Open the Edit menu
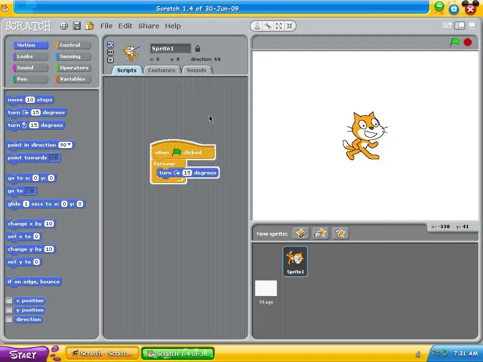This screenshot has width=483, height=362. 125,26
